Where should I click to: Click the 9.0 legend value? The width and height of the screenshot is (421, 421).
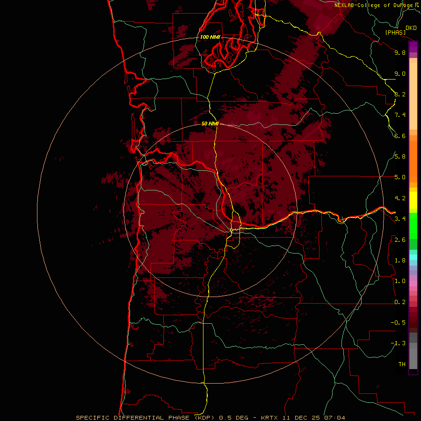[x=400, y=73]
